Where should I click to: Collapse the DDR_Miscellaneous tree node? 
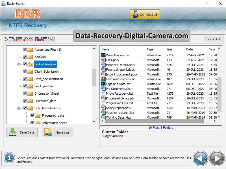19,108
